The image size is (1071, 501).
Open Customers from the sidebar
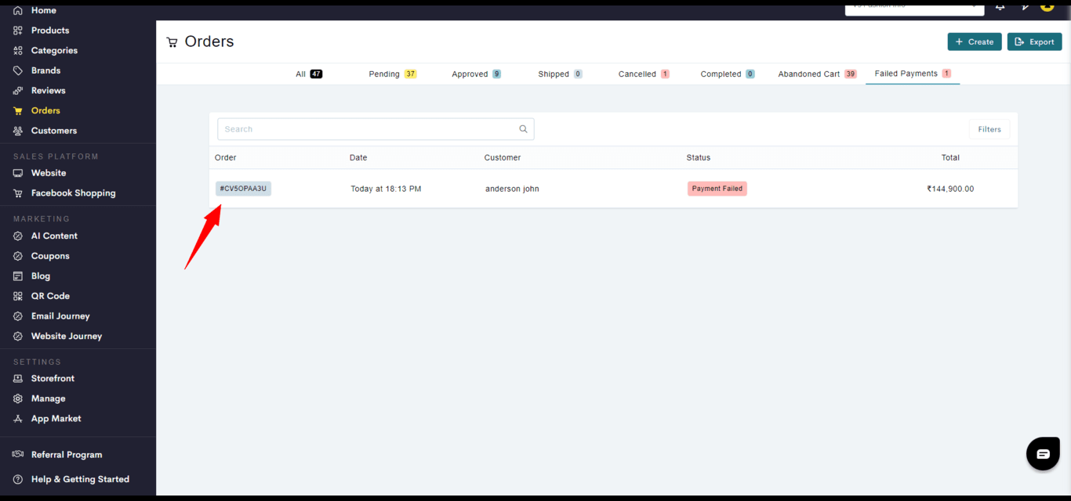coord(53,131)
